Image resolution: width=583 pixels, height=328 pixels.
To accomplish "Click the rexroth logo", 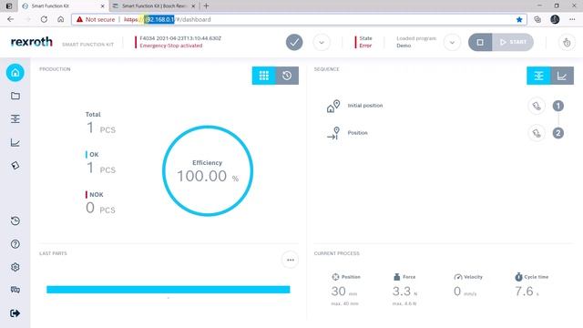I will (x=32, y=42).
